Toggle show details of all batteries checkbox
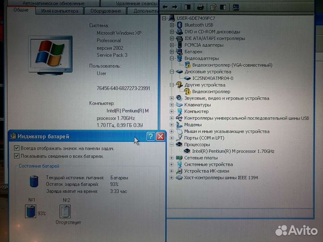 17,156
